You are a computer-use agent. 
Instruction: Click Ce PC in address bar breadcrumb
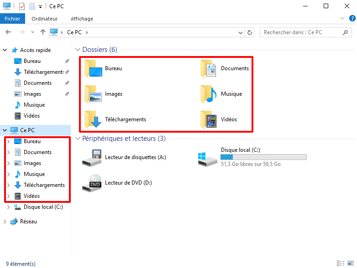(x=74, y=32)
